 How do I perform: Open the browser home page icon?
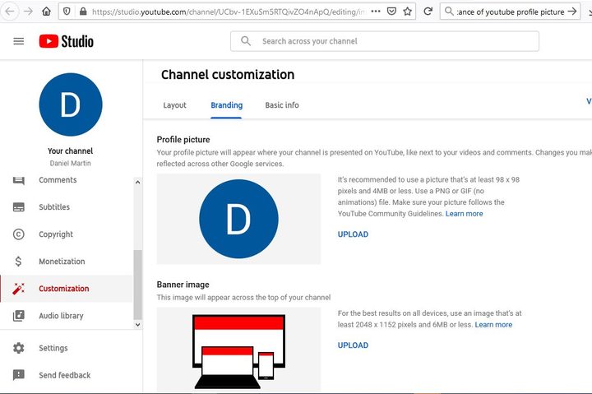click(46, 12)
